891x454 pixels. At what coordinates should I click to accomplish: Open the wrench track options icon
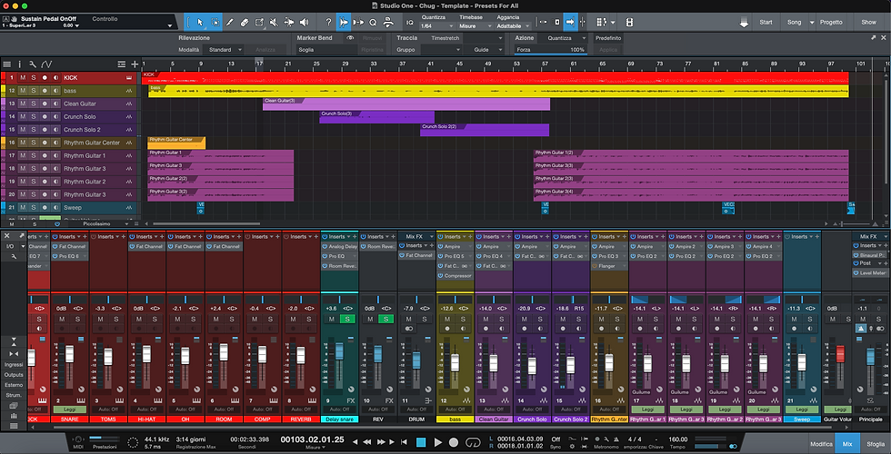tap(33, 64)
